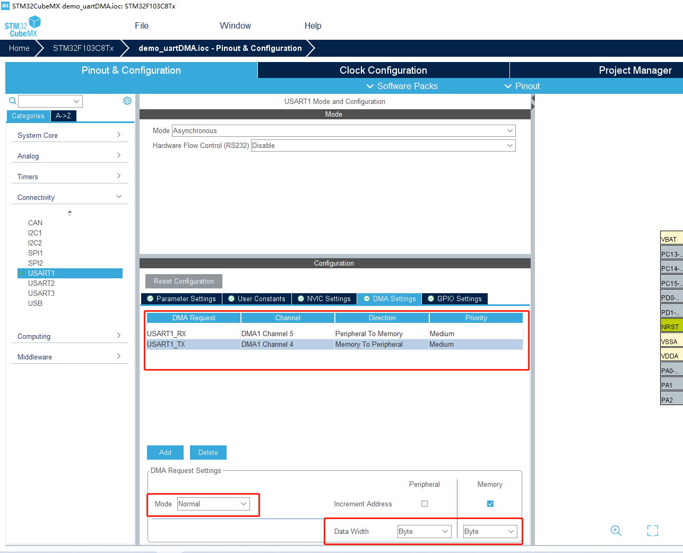
Task: Click the zoom-in magnifier icon
Action: [616, 531]
